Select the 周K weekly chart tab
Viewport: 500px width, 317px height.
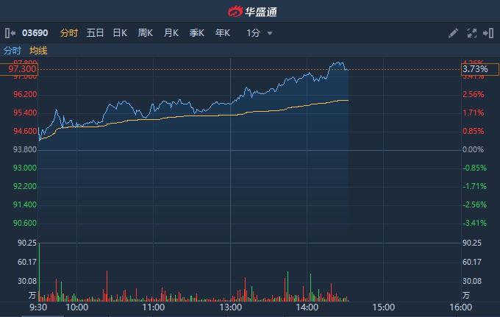(x=146, y=33)
